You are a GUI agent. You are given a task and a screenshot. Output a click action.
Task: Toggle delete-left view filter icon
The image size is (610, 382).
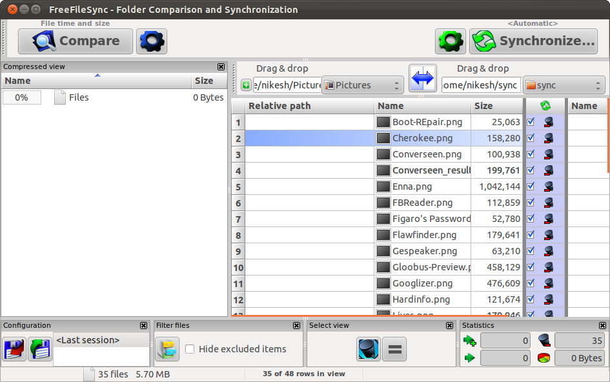click(369, 349)
